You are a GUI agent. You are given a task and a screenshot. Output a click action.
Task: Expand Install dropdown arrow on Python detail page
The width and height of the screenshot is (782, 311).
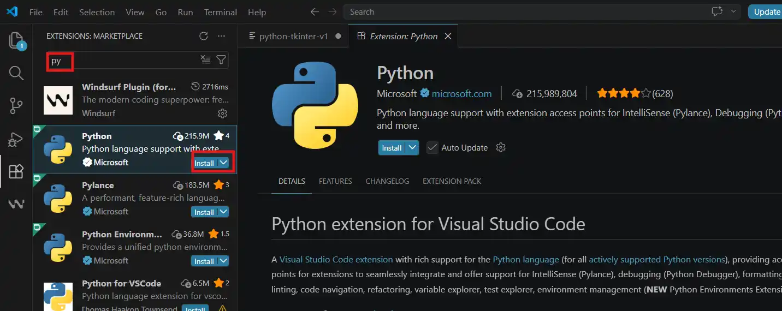tap(413, 147)
